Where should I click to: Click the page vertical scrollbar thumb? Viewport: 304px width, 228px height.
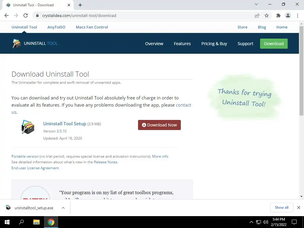click(301, 71)
